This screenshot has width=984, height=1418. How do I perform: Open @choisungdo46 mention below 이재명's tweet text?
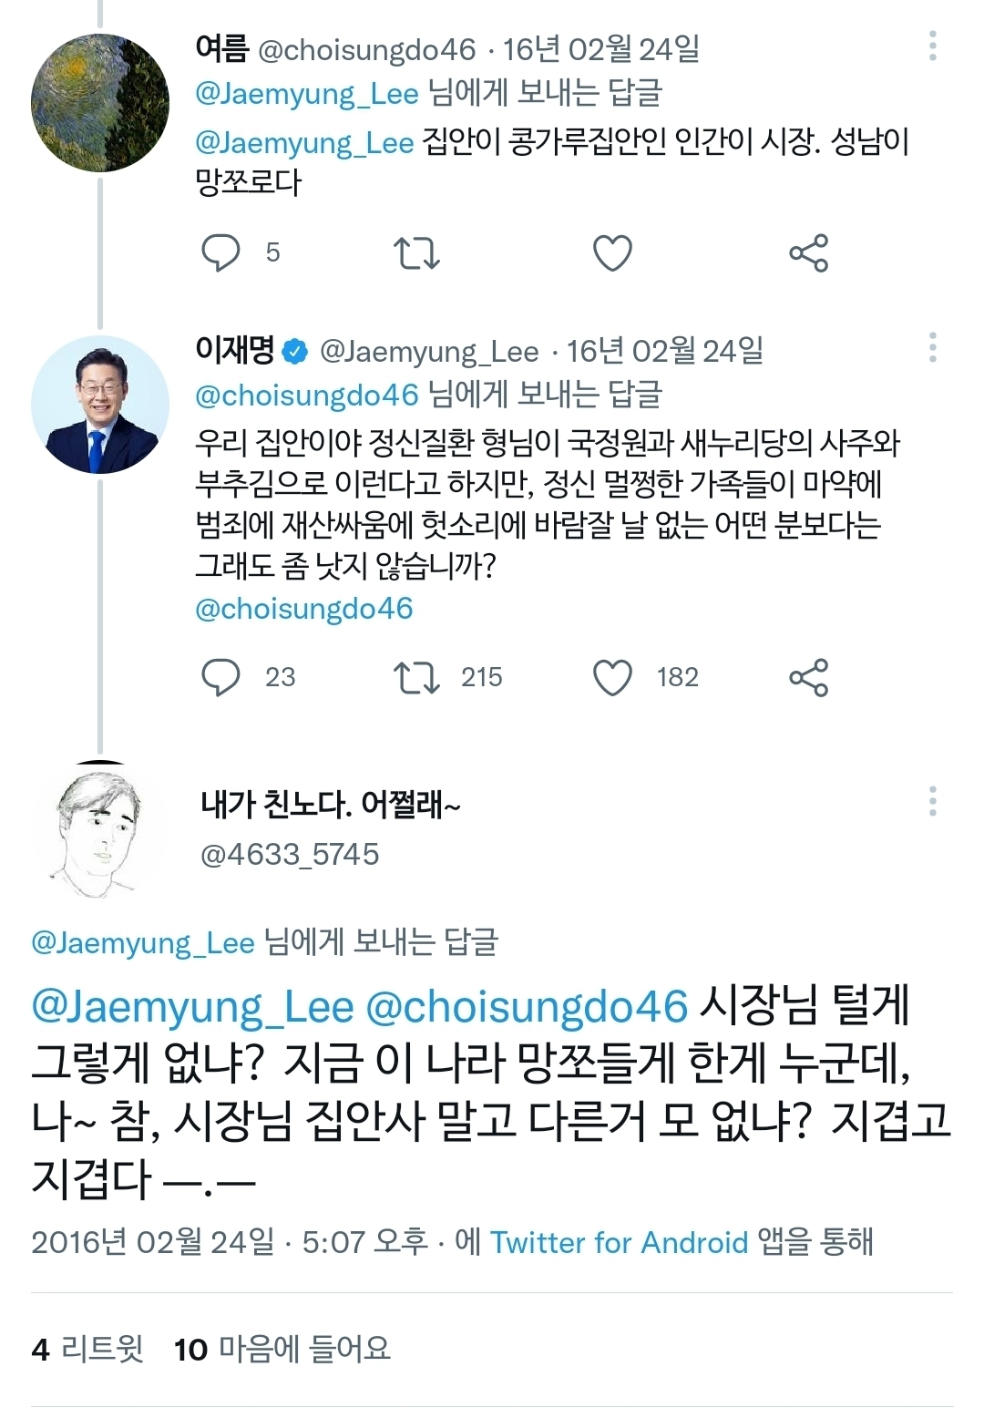(304, 609)
